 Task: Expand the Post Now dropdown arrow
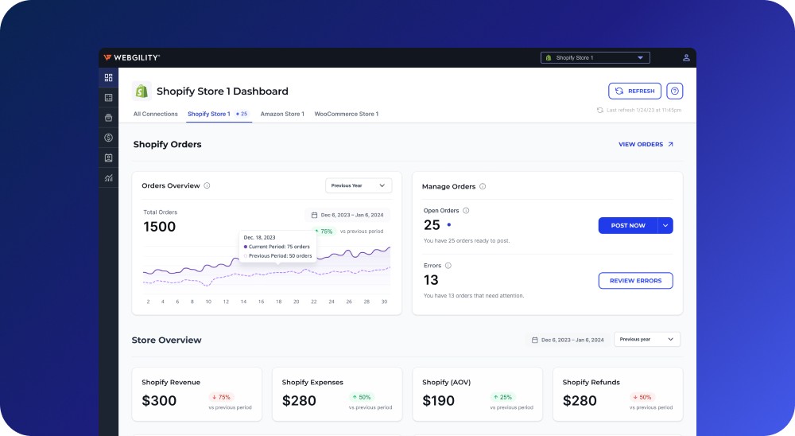pos(665,225)
